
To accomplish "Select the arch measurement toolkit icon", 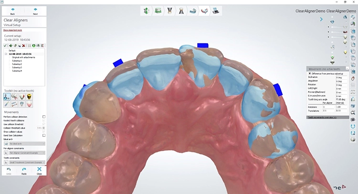I will [14, 104].
